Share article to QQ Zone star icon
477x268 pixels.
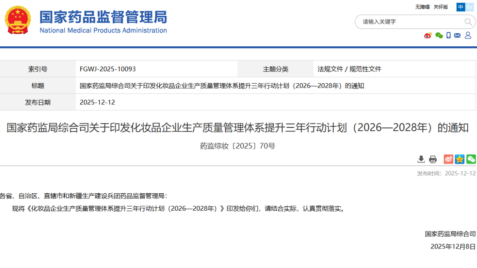(459, 159)
